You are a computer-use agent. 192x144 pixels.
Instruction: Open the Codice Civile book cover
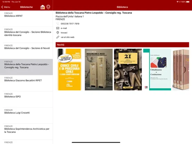70,70
